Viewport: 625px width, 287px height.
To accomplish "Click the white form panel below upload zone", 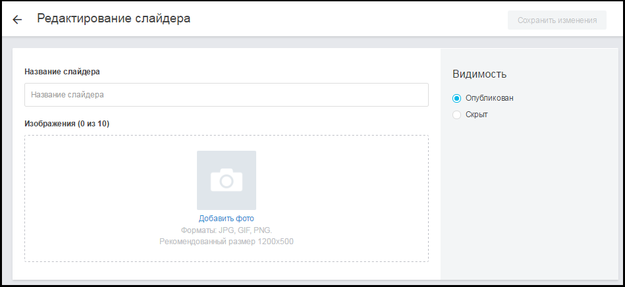I will coord(227,271).
